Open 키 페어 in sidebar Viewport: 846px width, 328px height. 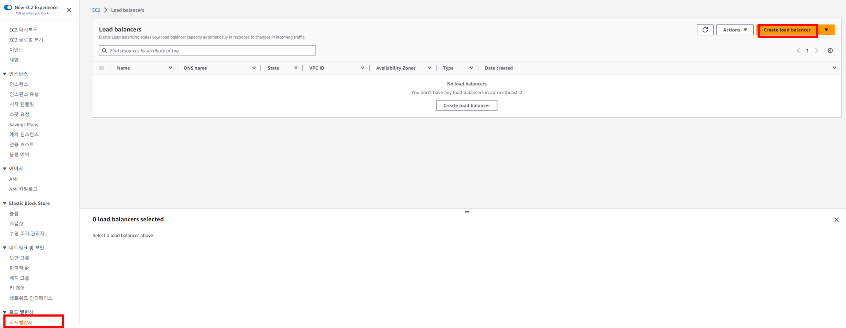(17, 288)
